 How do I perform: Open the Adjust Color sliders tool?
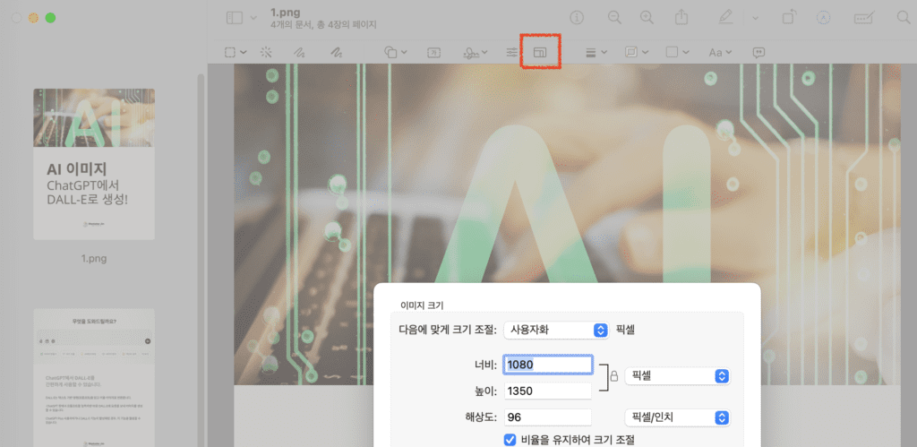click(512, 52)
